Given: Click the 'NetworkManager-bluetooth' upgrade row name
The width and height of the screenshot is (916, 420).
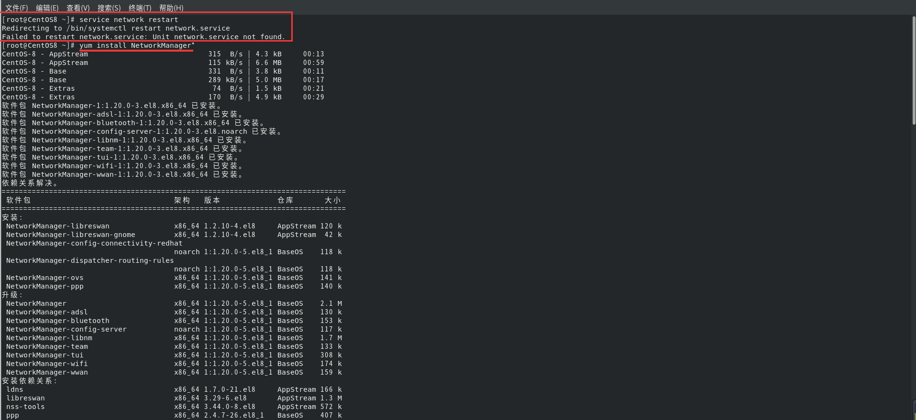Looking at the screenshot, I should pos(57,321).
